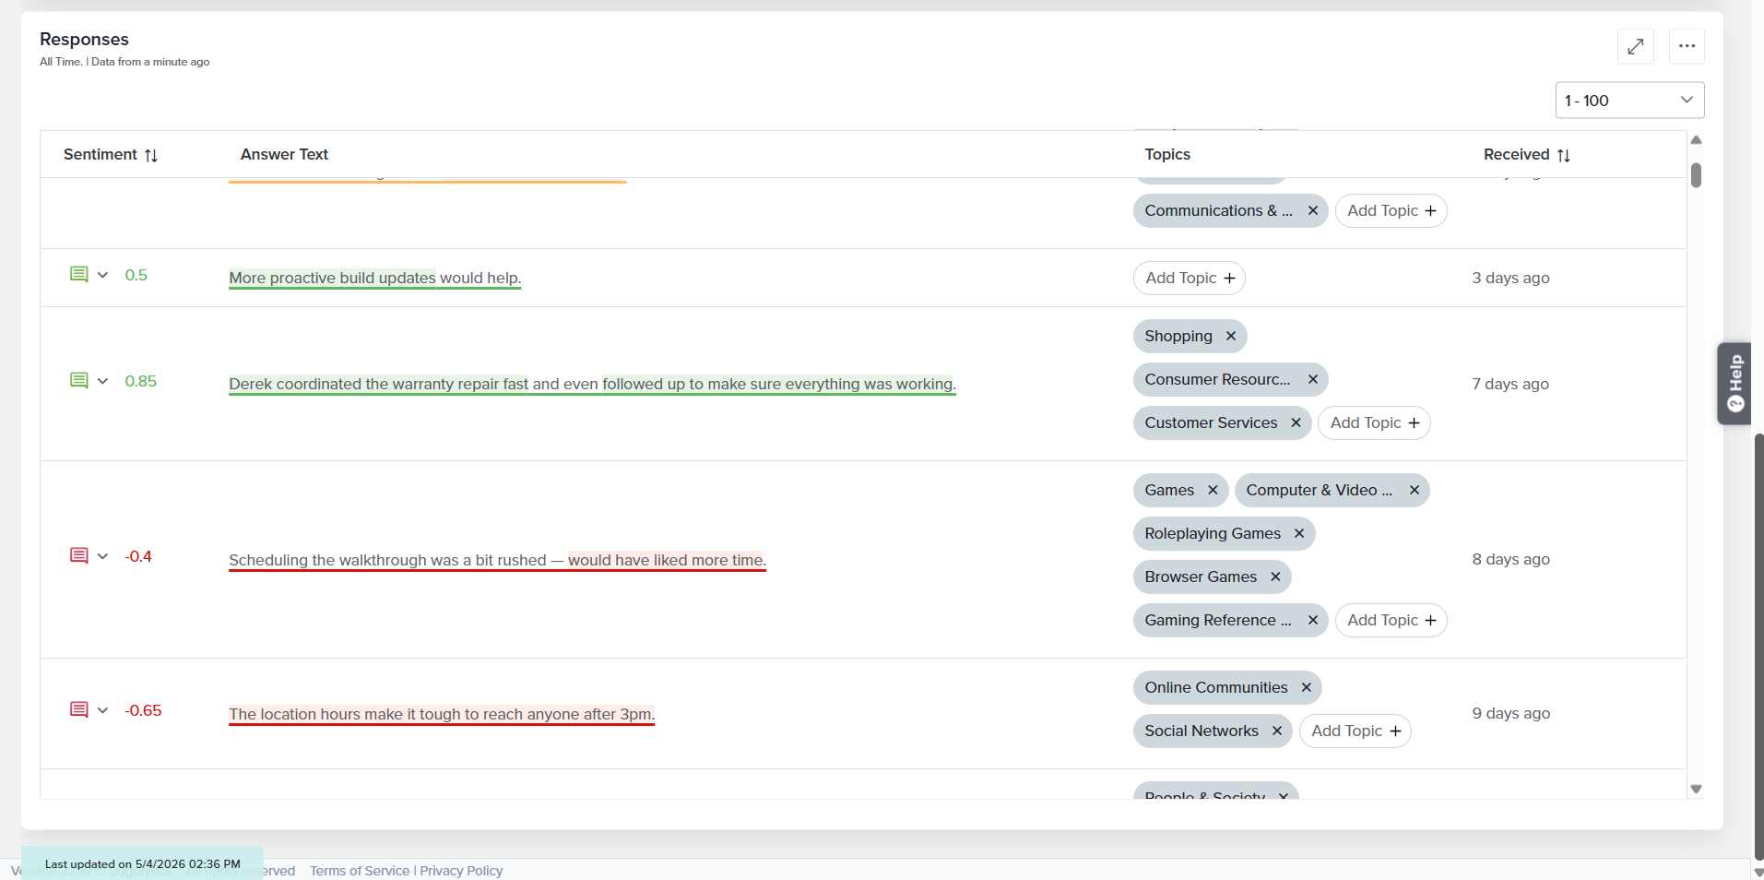Add Topic next to Gaming Reference tag
1764x880 pixels.
(1391, 620)
